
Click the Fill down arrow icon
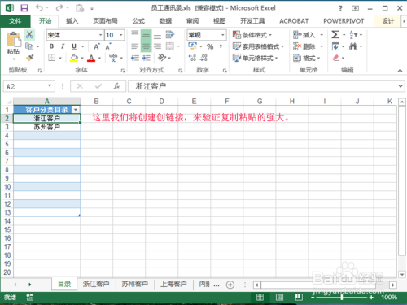pos(335,46)
